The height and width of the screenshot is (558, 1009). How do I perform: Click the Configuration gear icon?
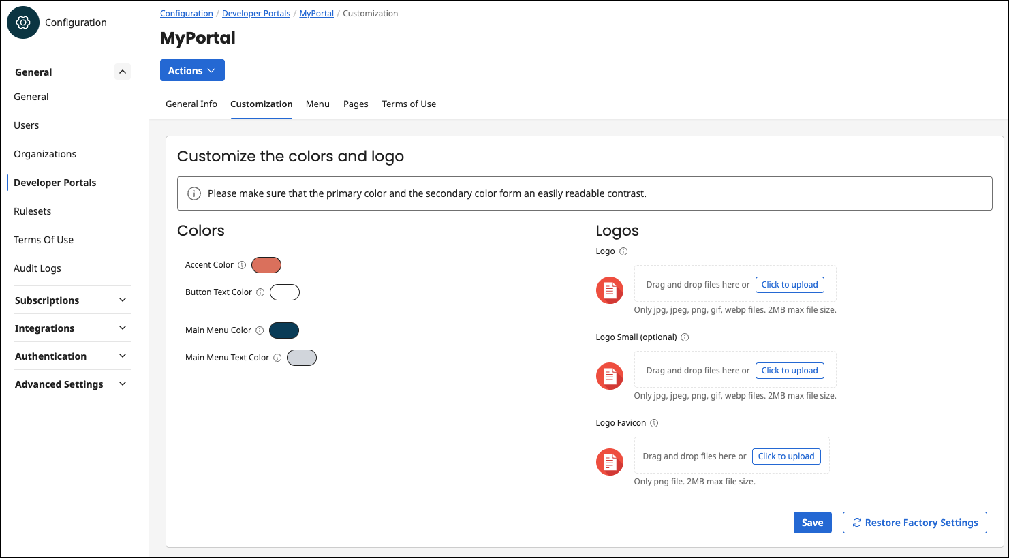point(22,22)
